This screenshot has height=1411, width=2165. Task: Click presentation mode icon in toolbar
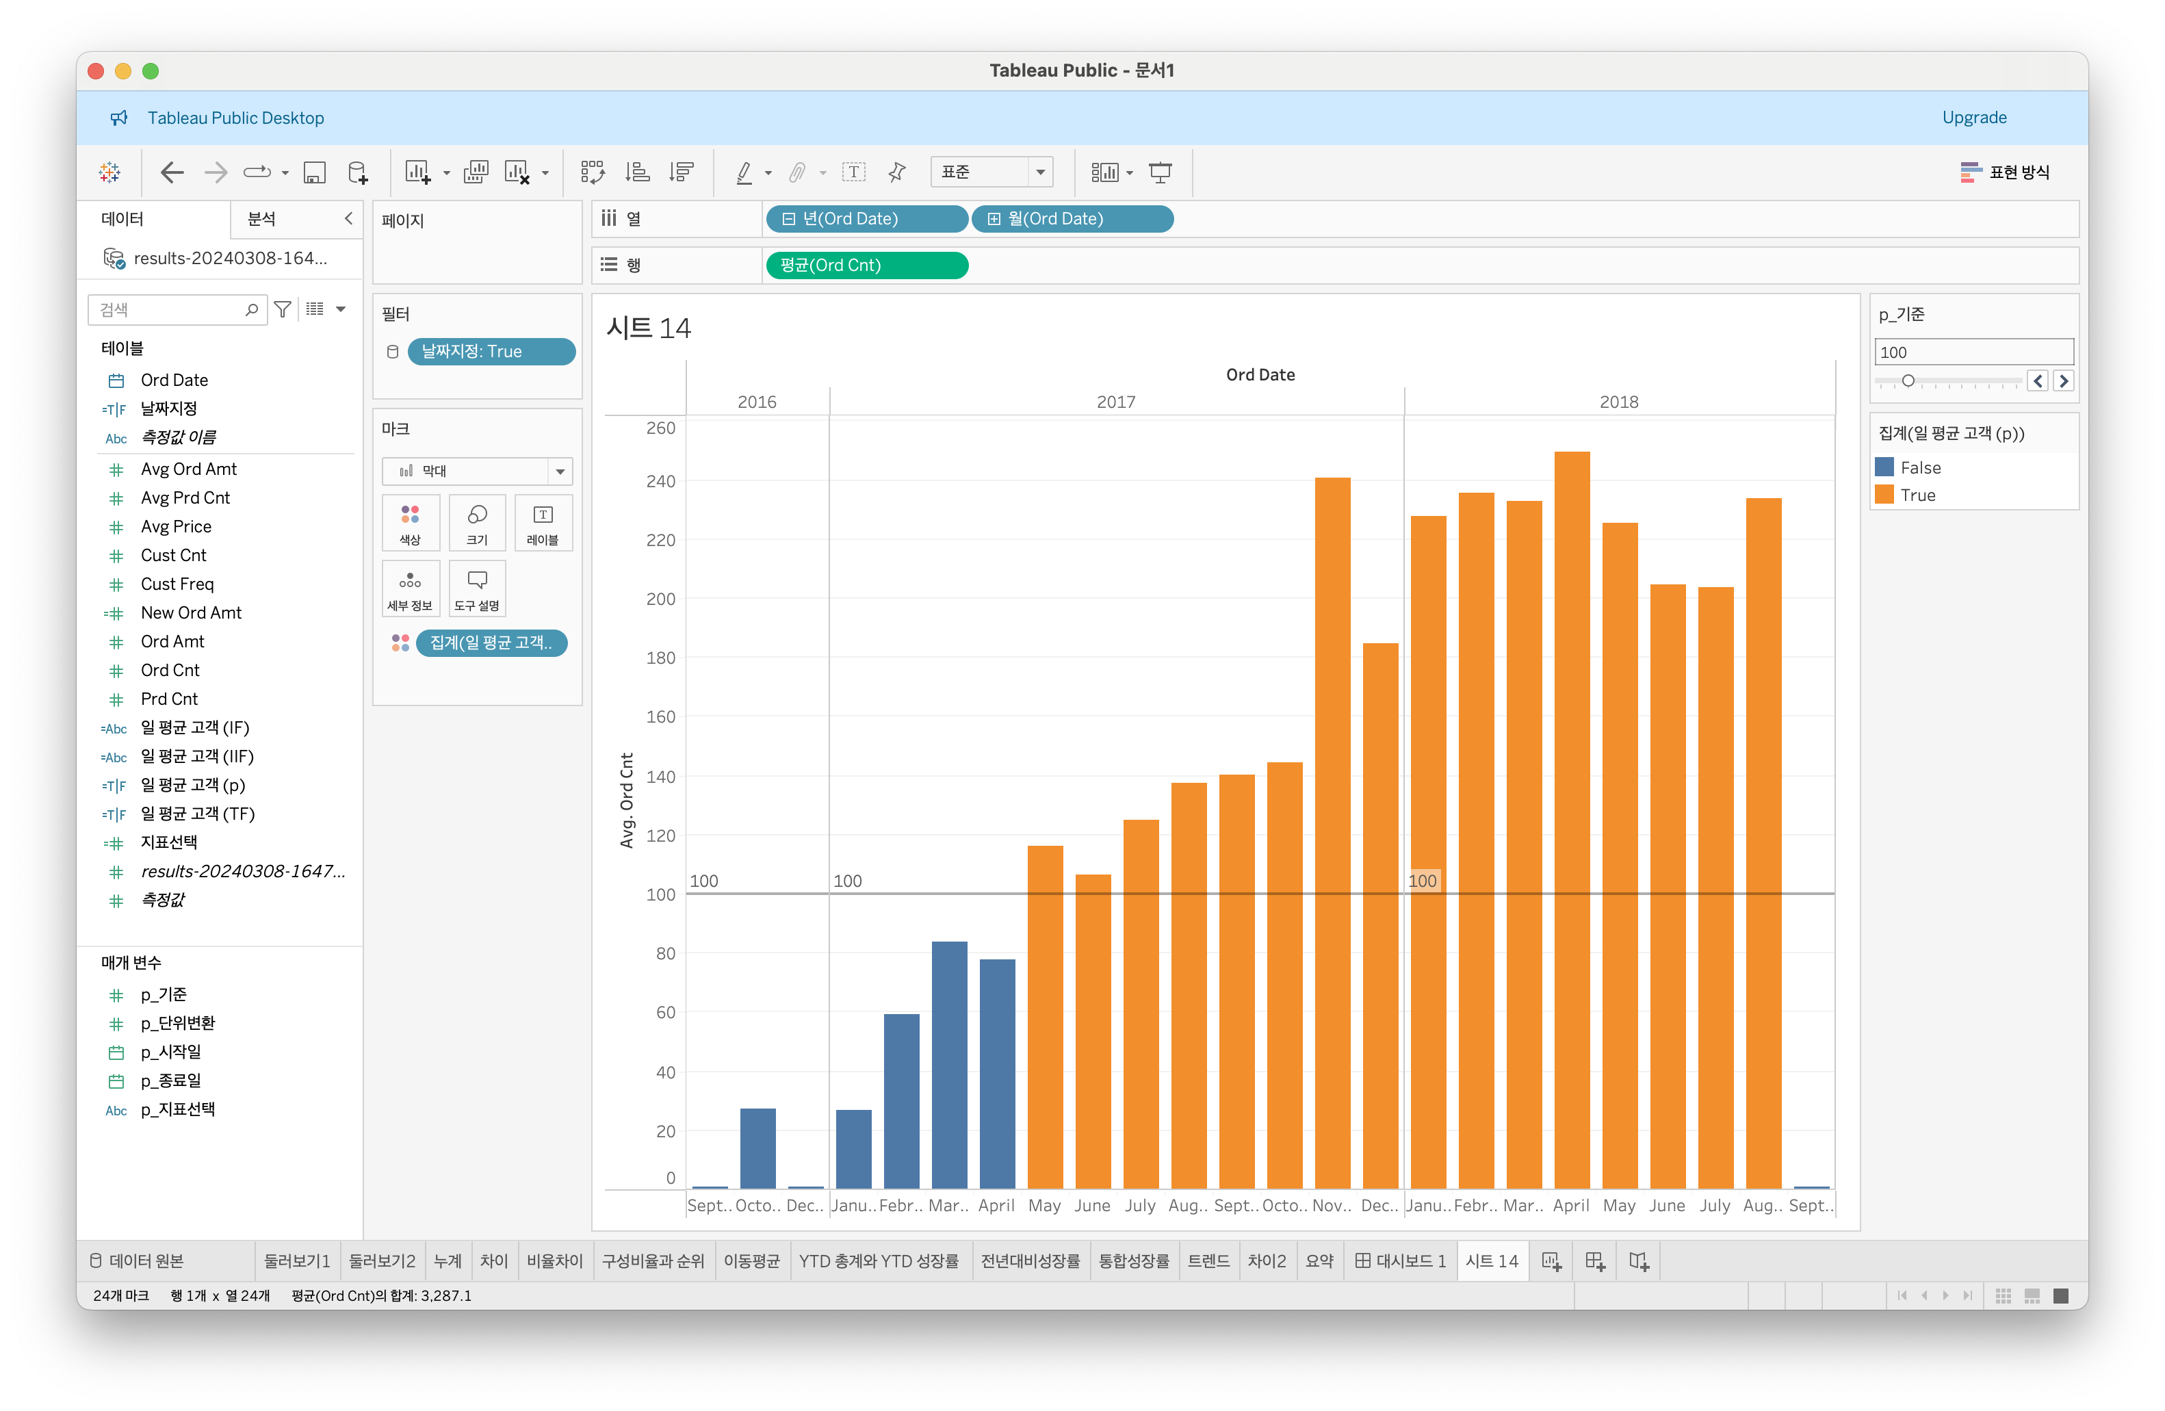coord(1160,172)
